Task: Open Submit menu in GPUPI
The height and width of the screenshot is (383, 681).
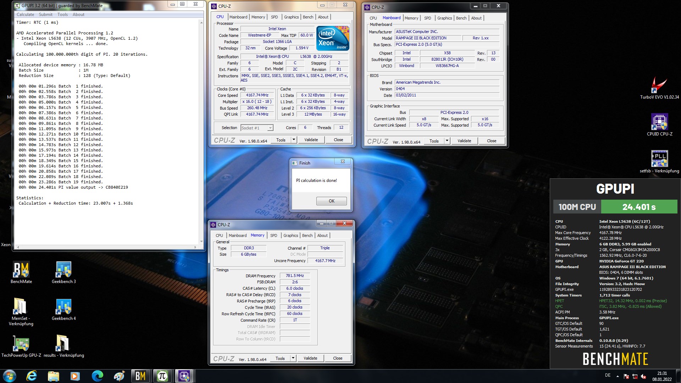Action: 46,15
